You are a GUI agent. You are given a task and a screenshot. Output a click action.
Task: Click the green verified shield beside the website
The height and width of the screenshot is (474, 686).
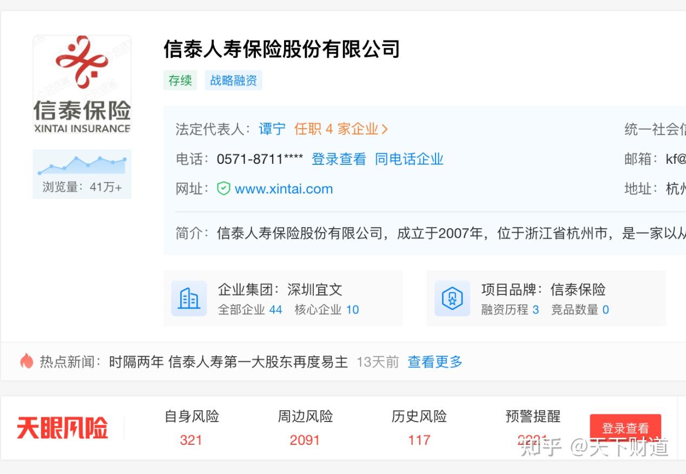click(223, 189)
